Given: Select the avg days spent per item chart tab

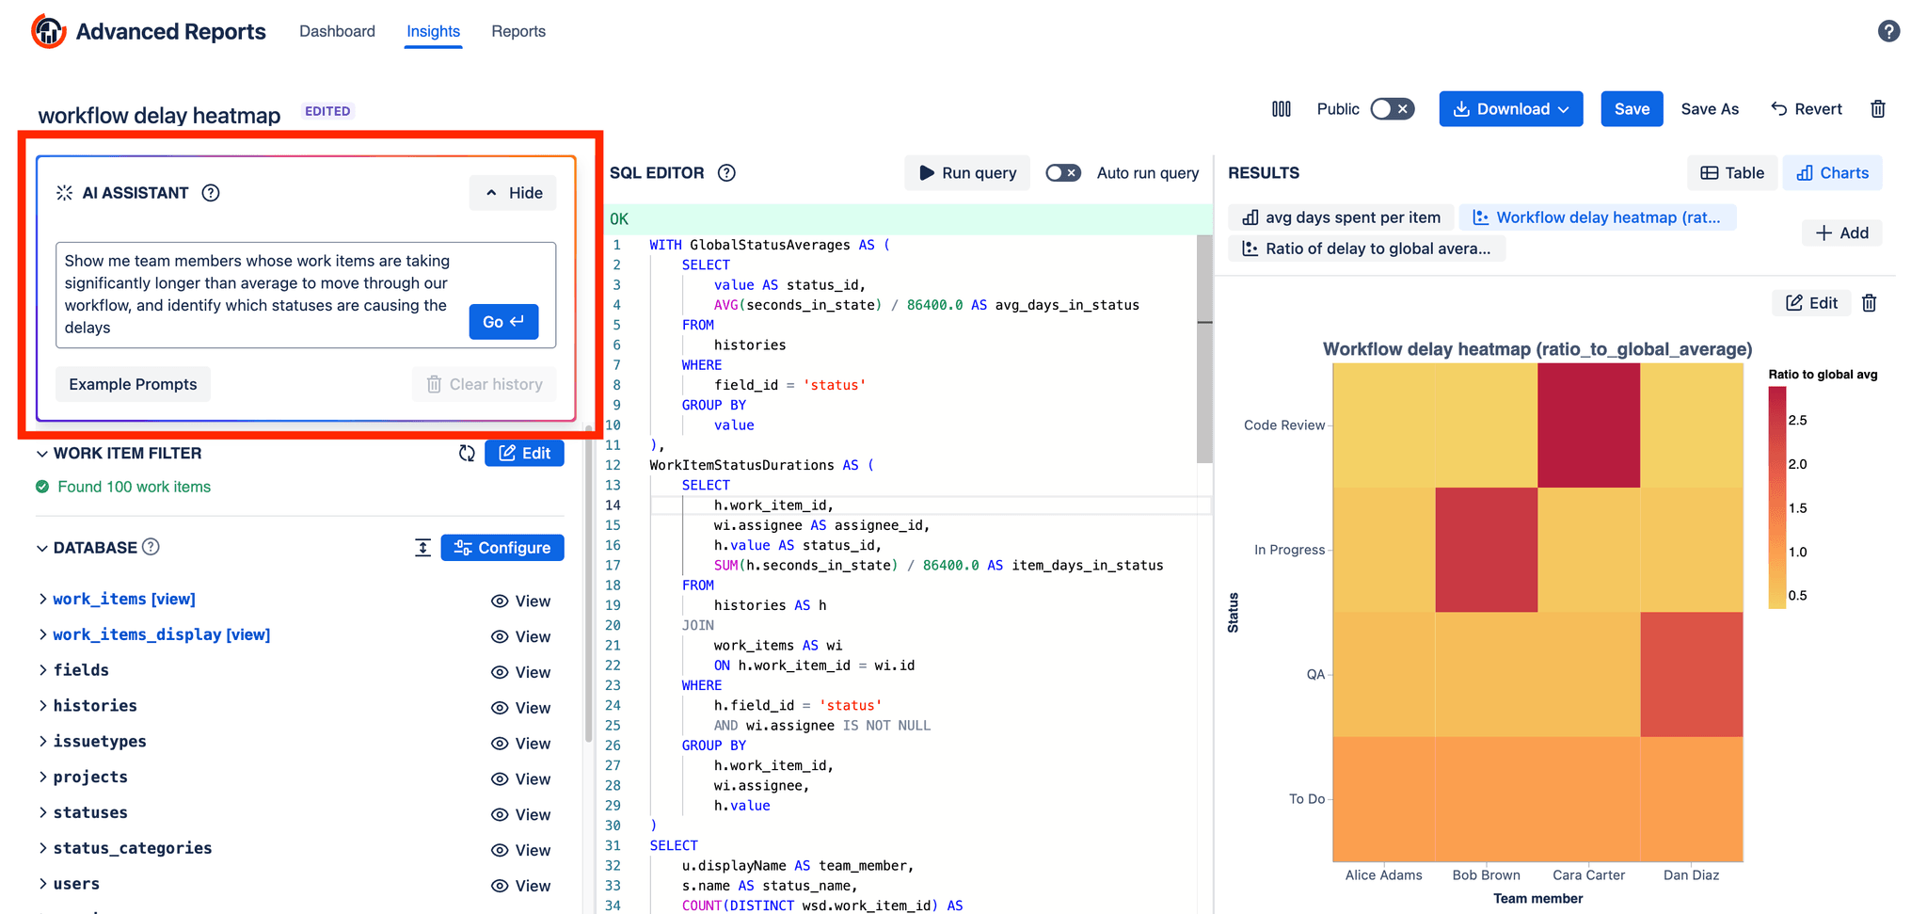Looking at the screenshot, I should click(1341, 217).
